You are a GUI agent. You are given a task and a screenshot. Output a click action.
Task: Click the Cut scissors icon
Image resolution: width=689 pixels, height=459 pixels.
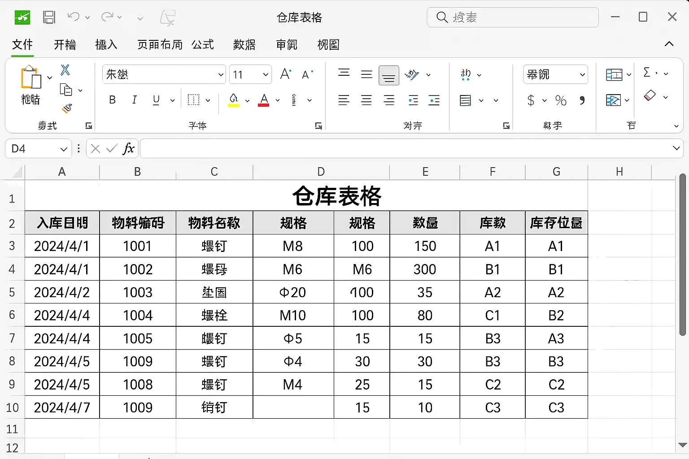pos(65,70)
